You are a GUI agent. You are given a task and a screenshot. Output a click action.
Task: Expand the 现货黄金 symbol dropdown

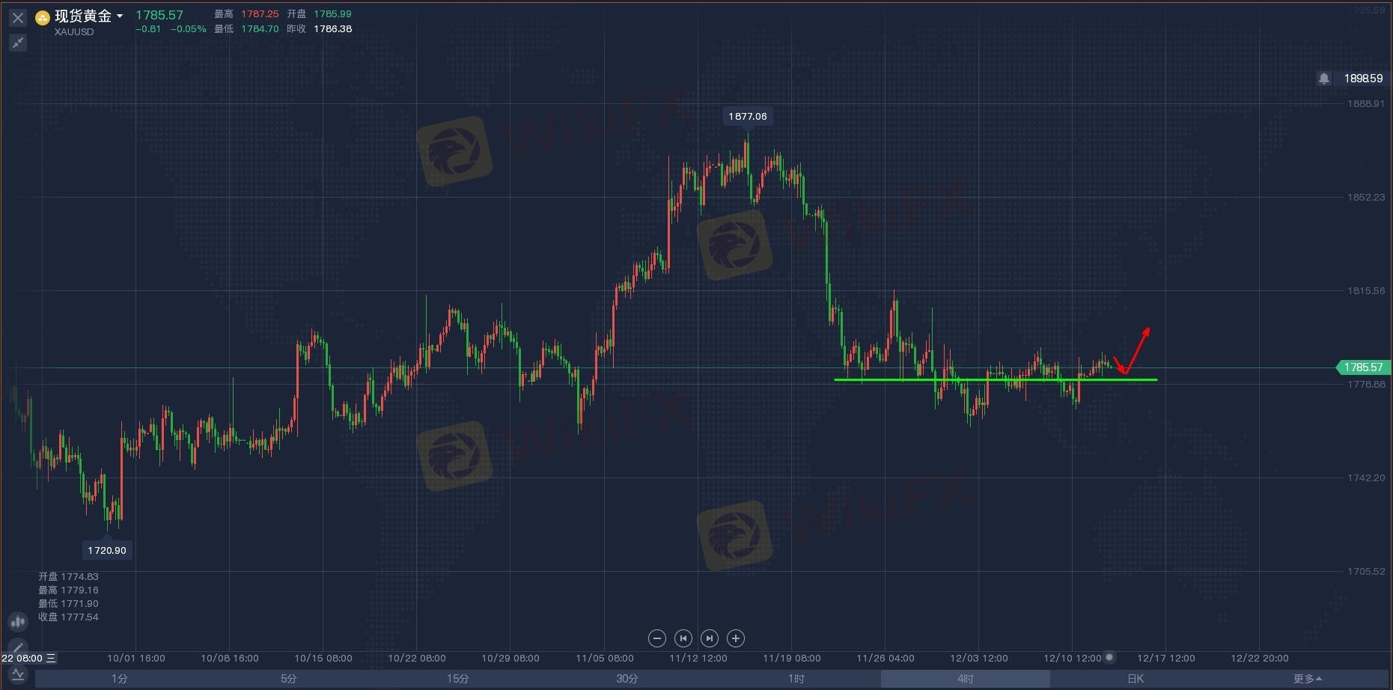[120, 16]
